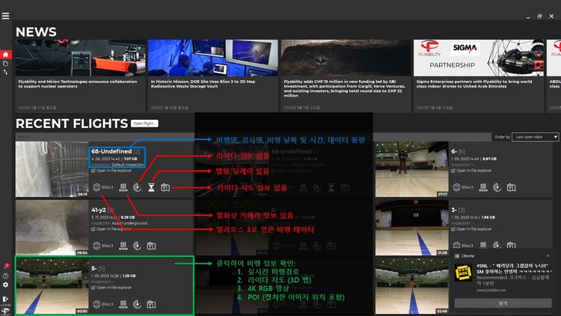561x316 pixels.
Task: Open in file explorer for flight 3-
Action: pos(471,229)
